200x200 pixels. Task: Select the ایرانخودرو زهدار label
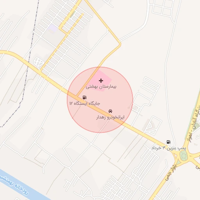pyautogui.click(x=111, y=117)
